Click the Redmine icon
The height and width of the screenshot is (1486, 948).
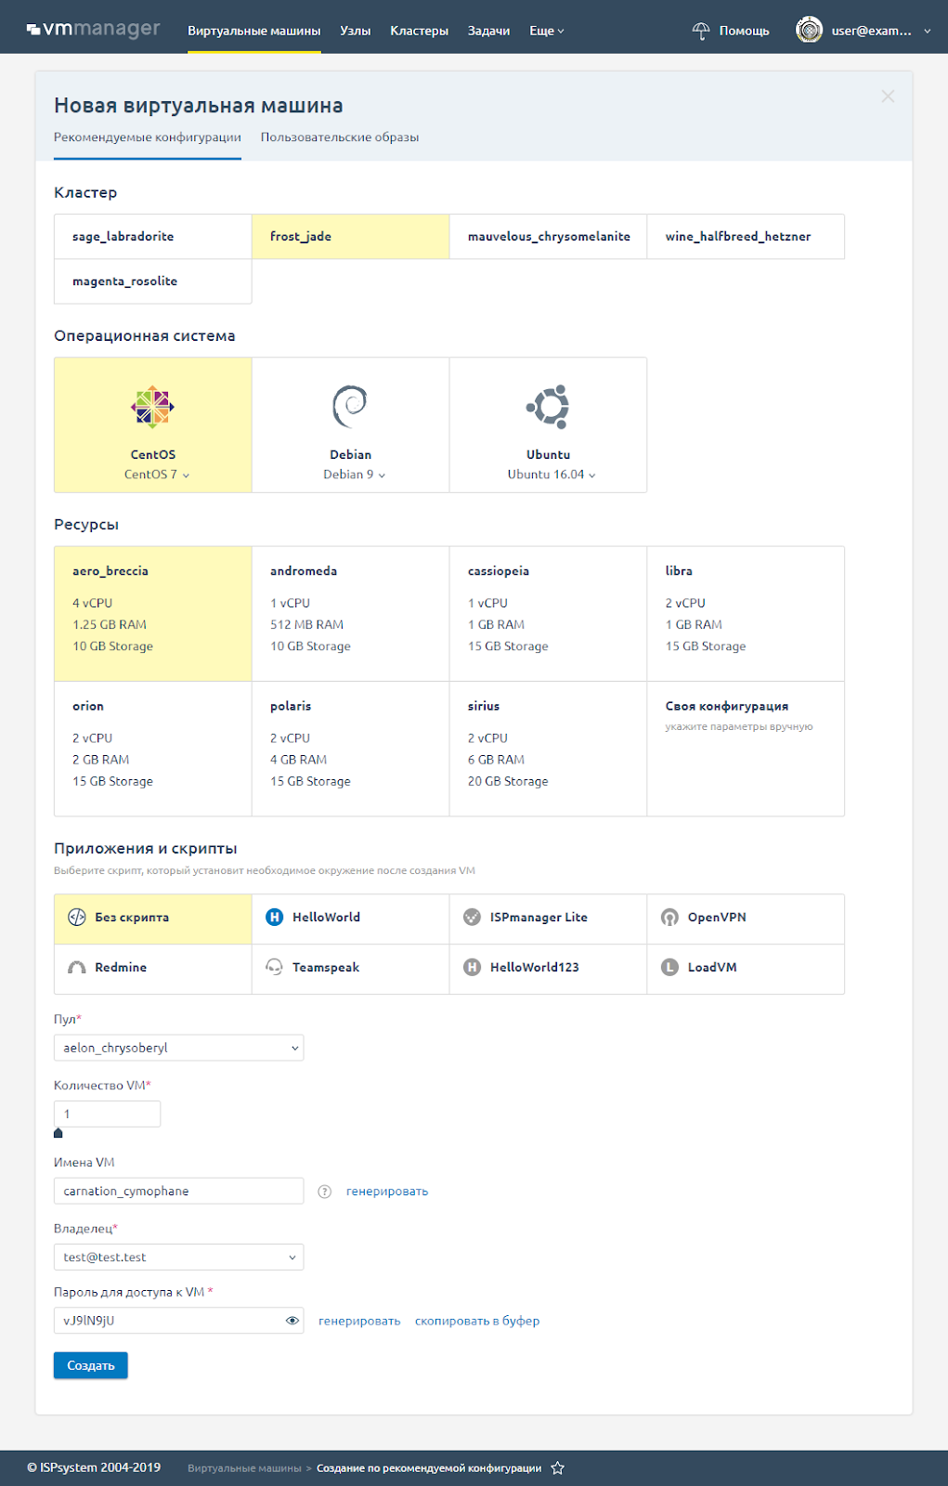tap(77, 968)
